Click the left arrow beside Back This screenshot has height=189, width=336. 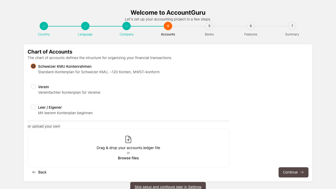pyautogui.click(x=34, y=172)
